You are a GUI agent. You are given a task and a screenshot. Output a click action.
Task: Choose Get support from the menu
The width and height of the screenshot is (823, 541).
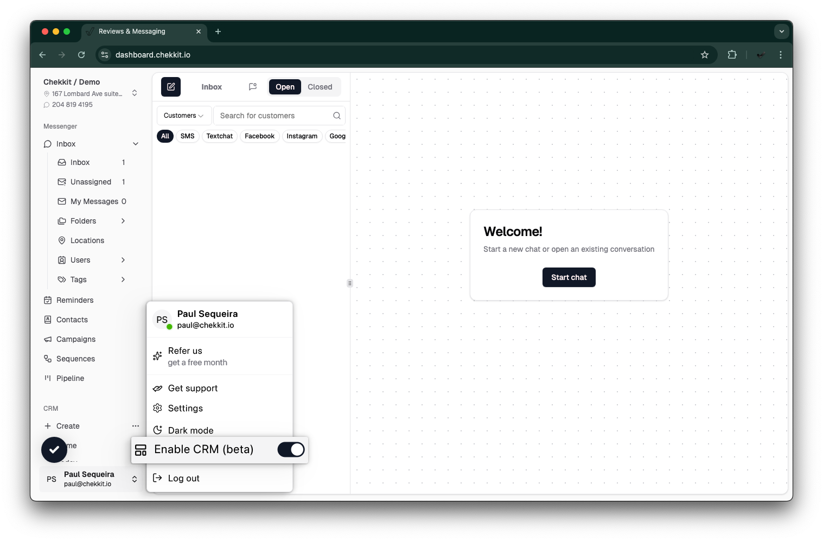point(220,388)
